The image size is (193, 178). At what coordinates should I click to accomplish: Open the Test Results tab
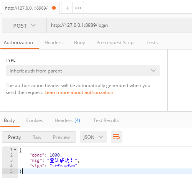pos(106,120)
